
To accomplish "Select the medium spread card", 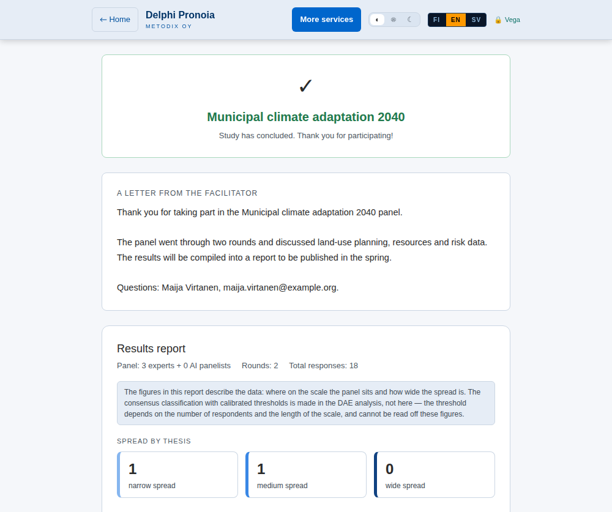I will [305, 475].
